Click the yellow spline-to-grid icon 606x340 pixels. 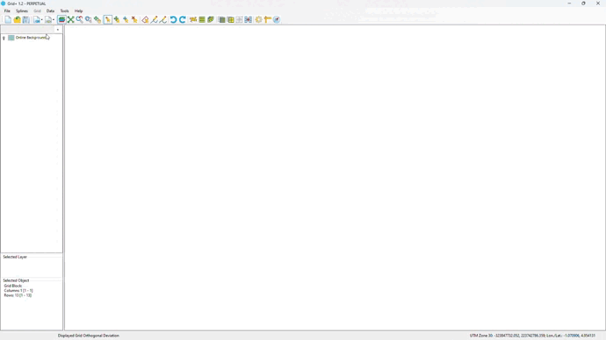click(x=193, y=19)
